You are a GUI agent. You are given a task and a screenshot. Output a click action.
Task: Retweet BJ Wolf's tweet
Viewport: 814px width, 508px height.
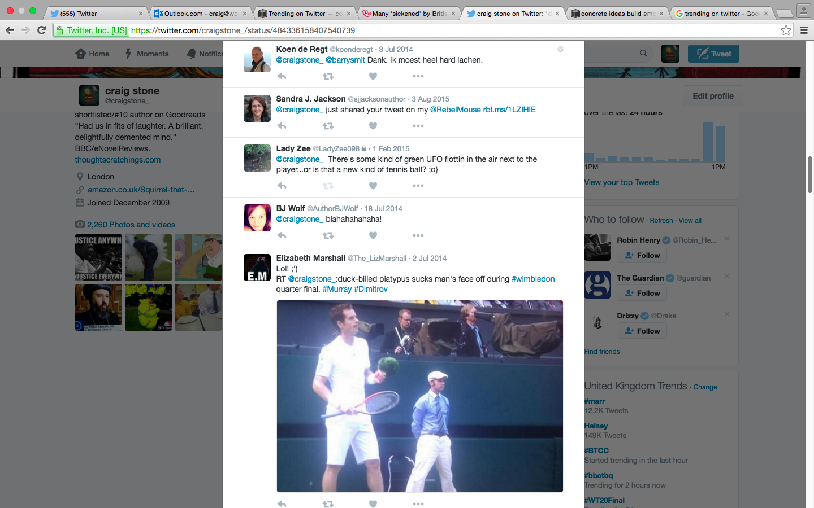click(x=328, y=235)
